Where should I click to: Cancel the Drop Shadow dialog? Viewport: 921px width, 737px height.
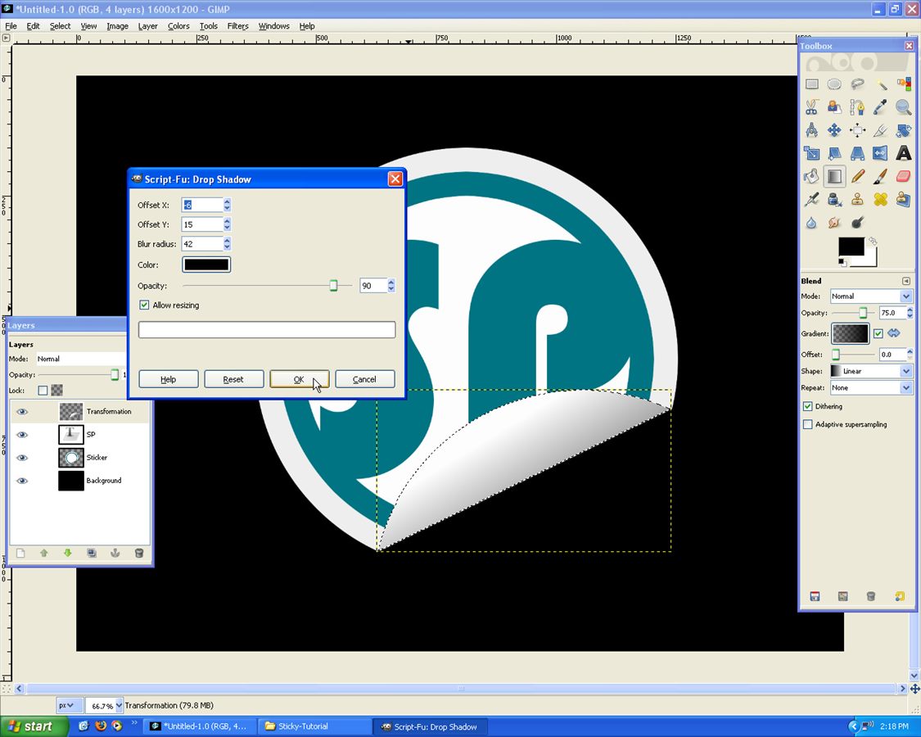click(364, 379)
